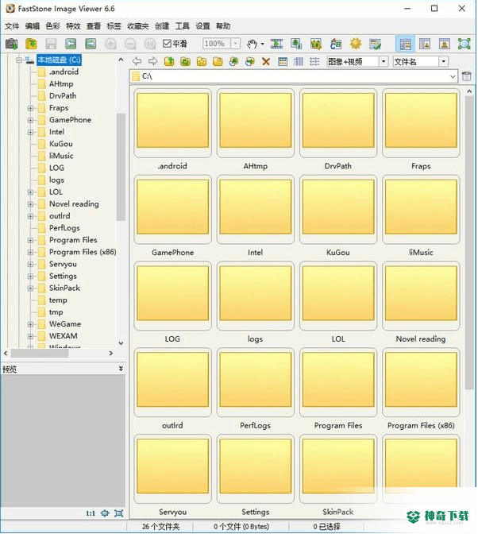
Task: Select temp folder in tree
Action: click(58, 300)
